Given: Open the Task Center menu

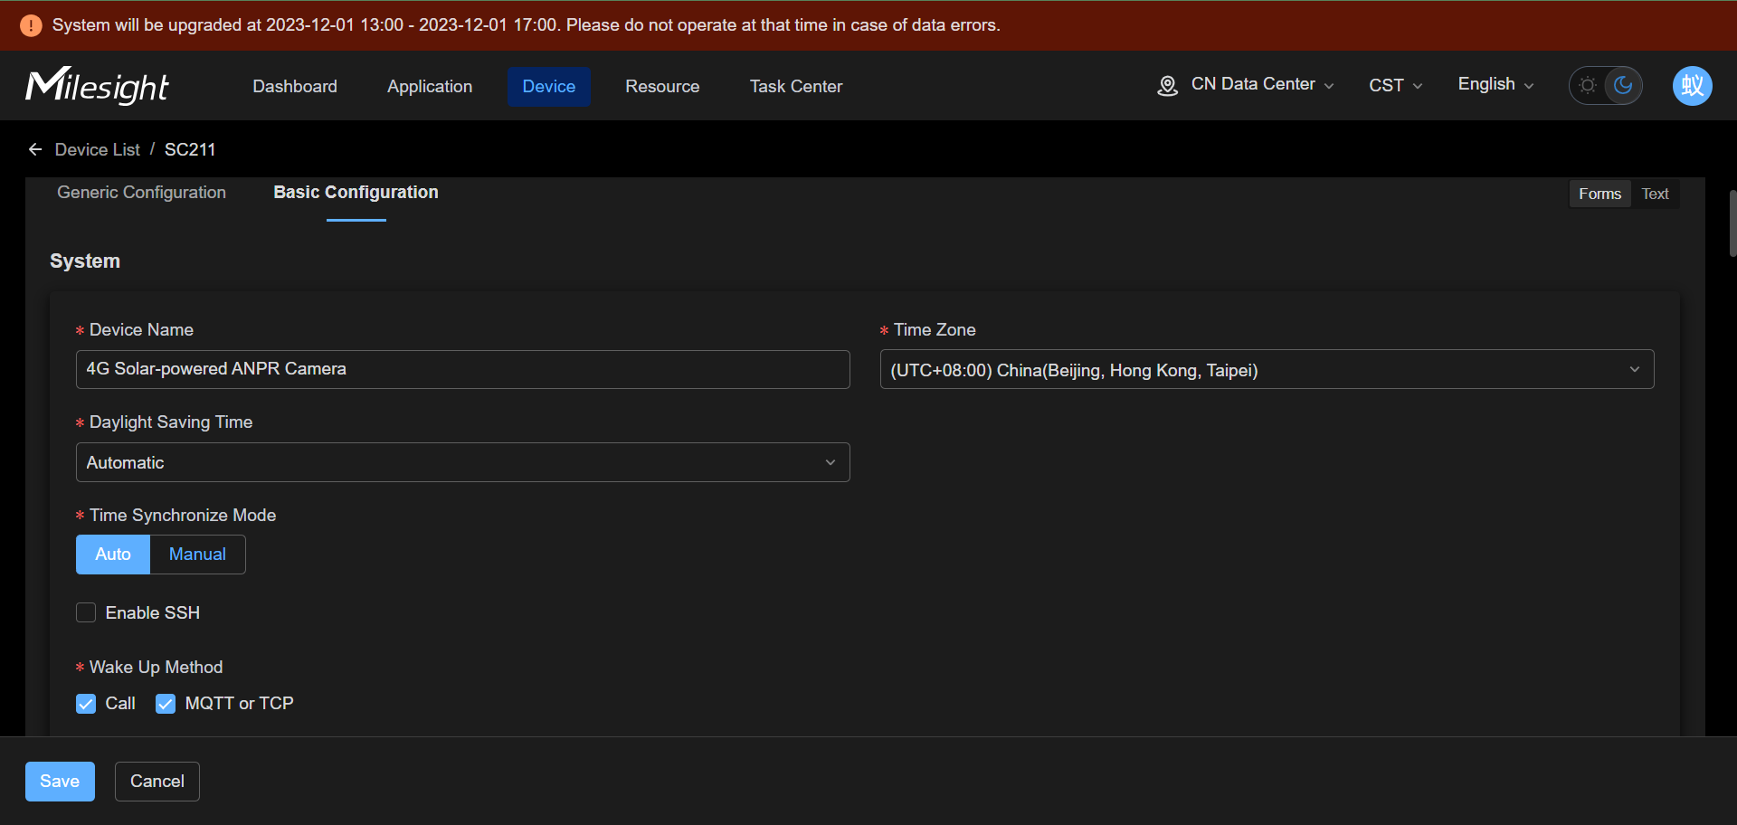Looking at the screenshot, I should [796, 86].
